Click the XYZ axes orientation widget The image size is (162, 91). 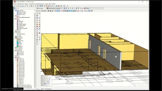click(46, 80)
